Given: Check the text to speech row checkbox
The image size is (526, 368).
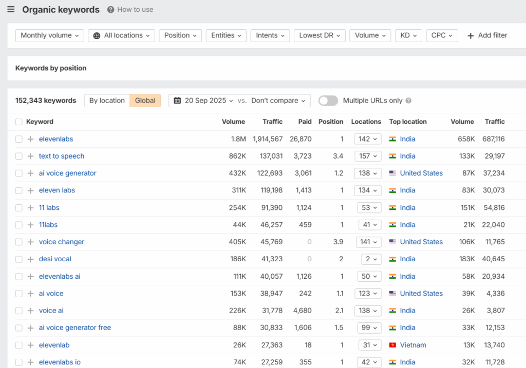Looking at the screenshot, I should pos(19,156).
